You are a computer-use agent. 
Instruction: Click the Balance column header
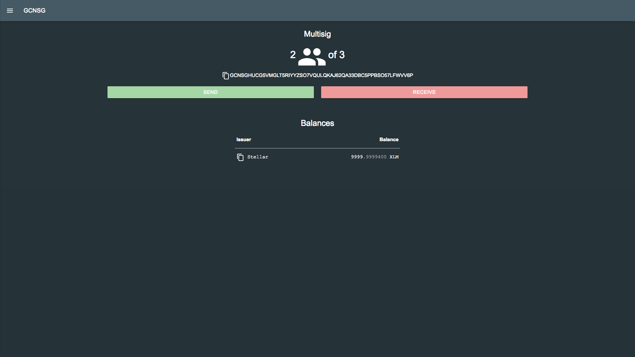point(389,139)
